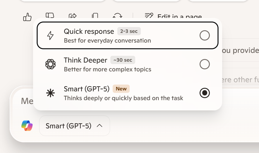Click the asterisk icon for Smart mode

click(50, 93)
